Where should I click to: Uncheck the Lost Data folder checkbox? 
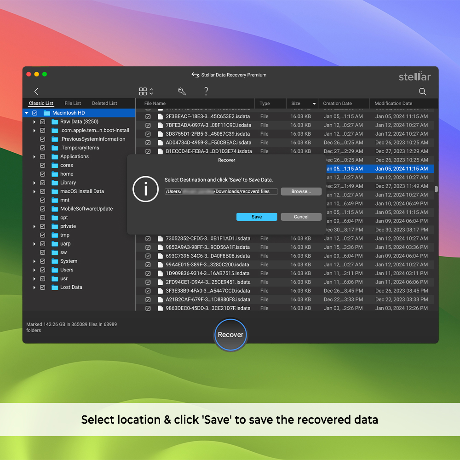[42, 287]
